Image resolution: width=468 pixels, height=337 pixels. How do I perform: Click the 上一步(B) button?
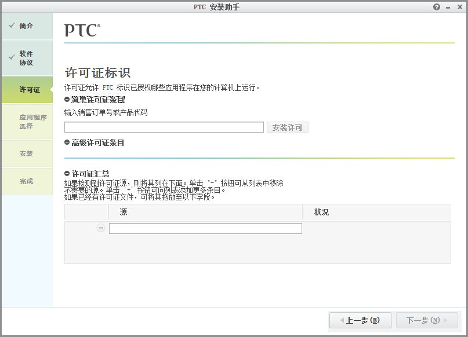pos(360,320)
